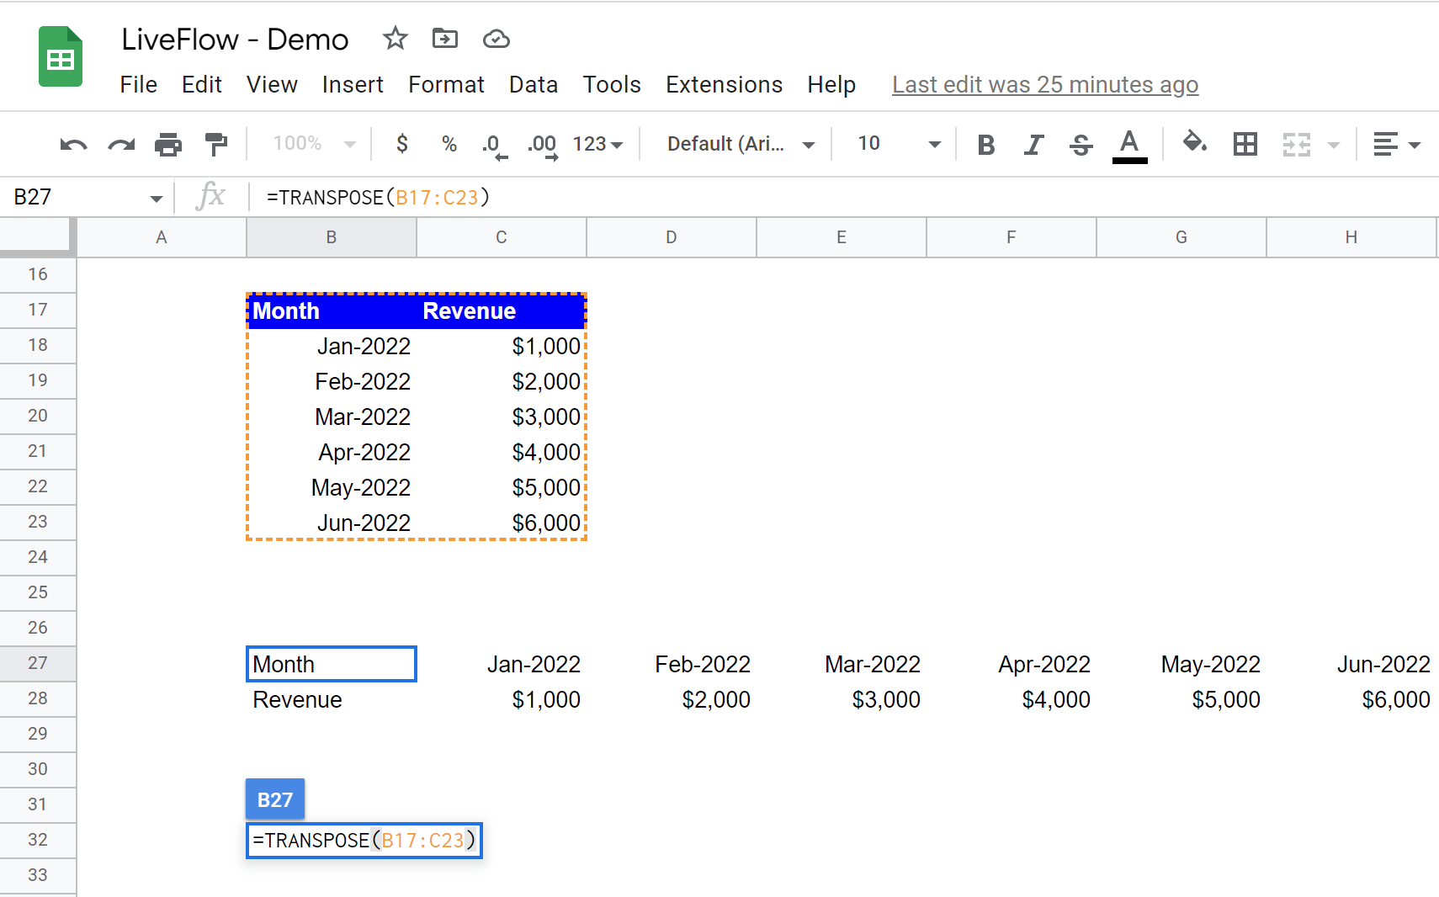Star the LiveFlow - Demo document
Screen dimensions: 1439x897
point(395,39)
